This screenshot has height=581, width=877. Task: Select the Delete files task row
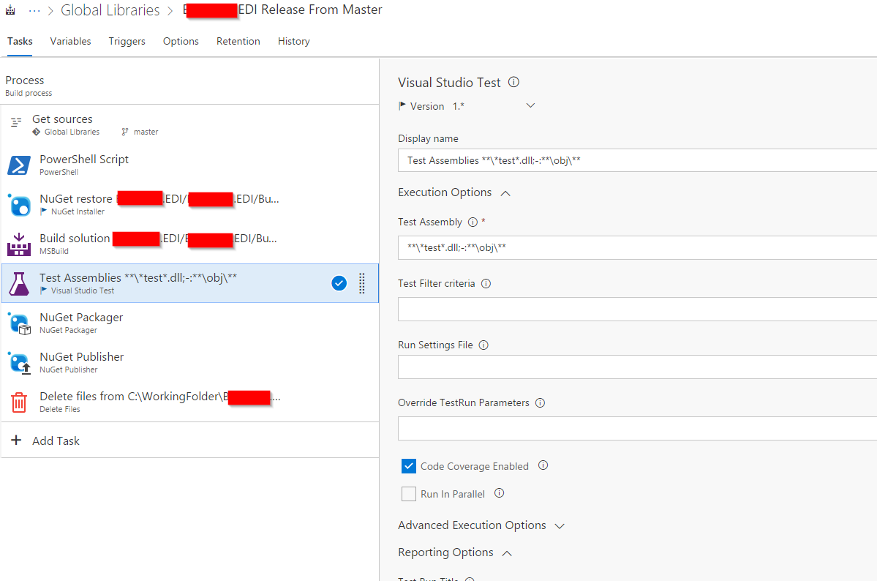(189, 402)
